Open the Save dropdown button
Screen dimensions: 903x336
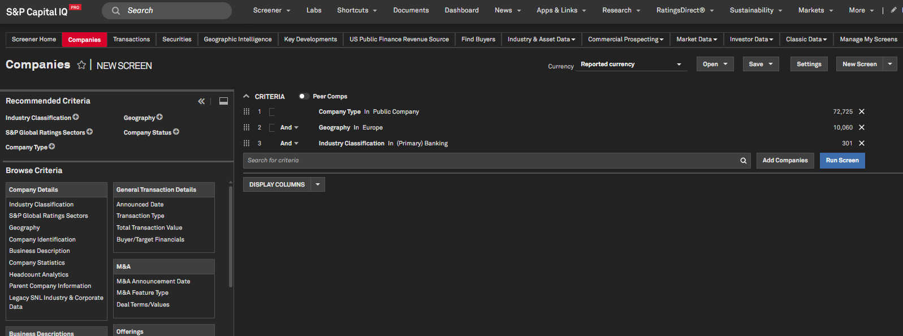pyautogui.click(x=761, y=64)
